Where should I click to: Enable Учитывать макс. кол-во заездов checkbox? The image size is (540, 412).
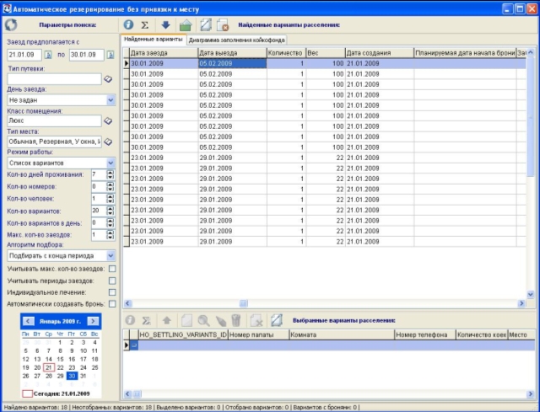click(x=112, y=269)
